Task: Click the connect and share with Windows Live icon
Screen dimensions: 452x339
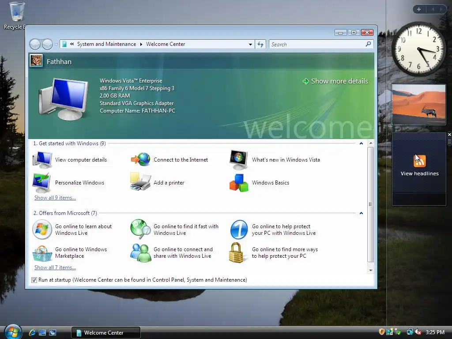Action: [x=141, y=253]
